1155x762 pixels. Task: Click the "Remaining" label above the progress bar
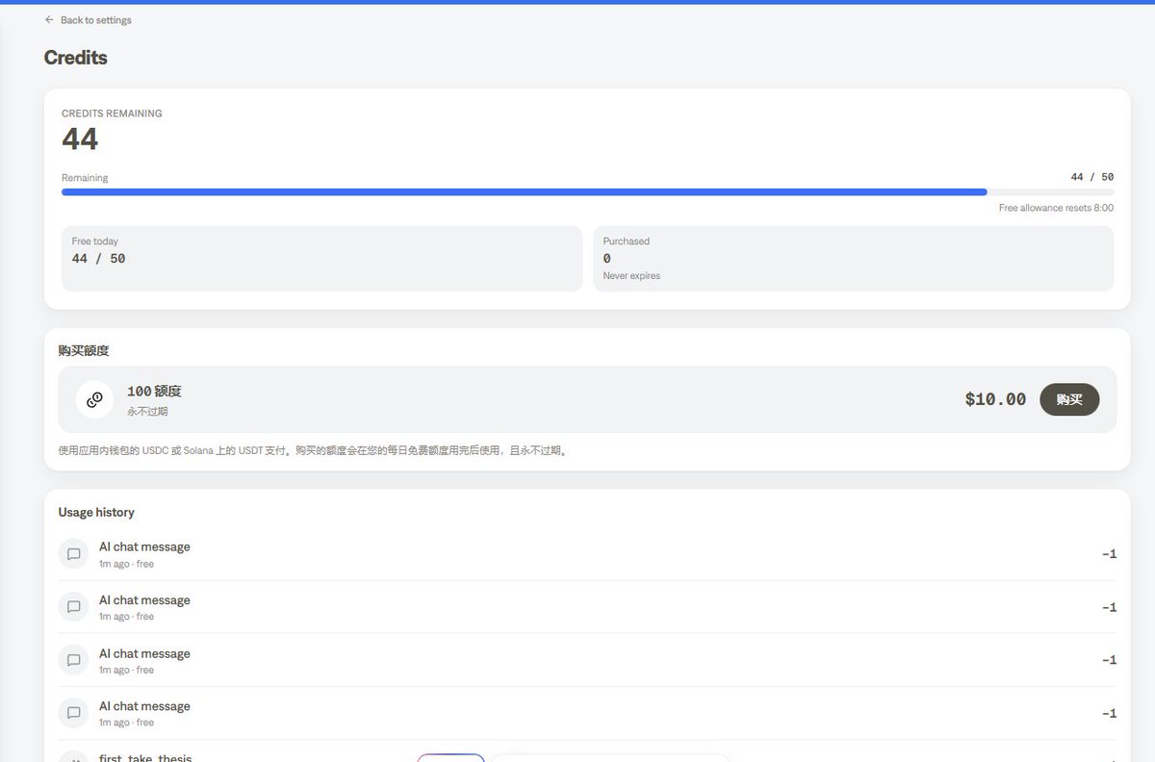pyautogui.click(x=85, y=178)
